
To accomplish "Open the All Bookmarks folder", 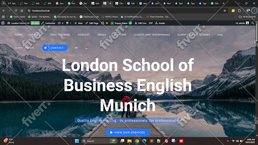I will 247,17.
